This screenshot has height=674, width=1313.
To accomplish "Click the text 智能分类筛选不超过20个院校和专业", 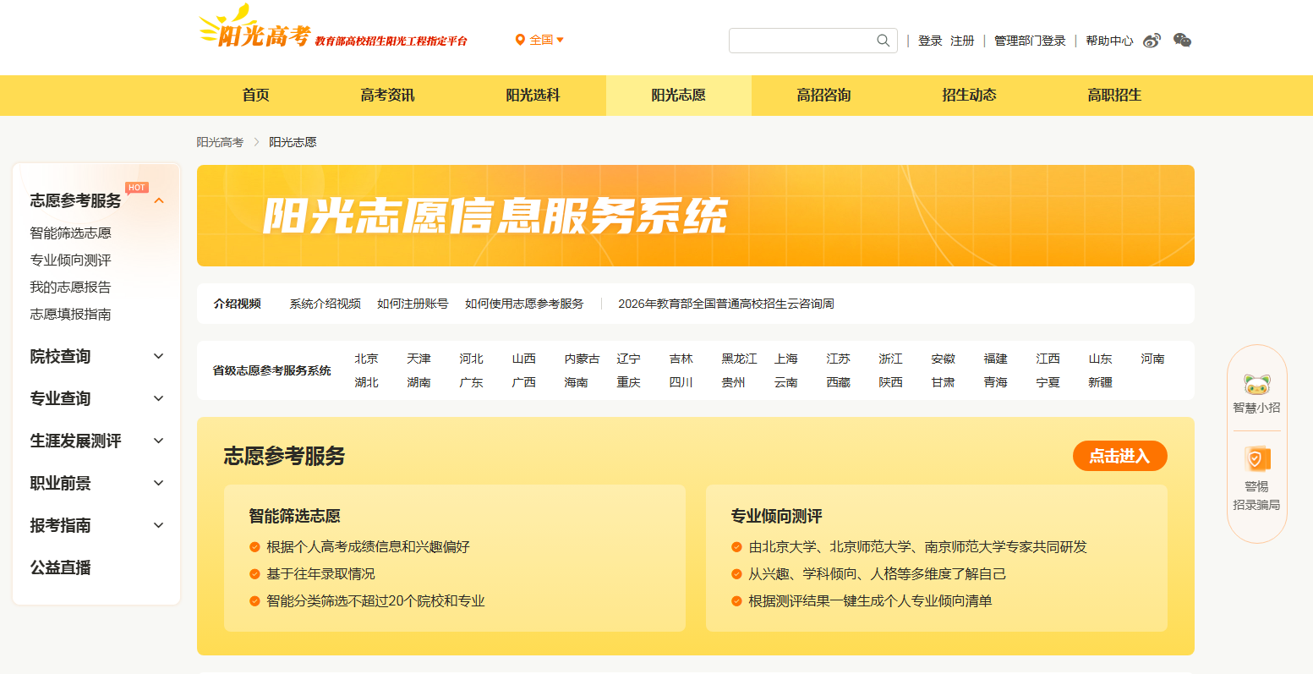I will 376,601.
